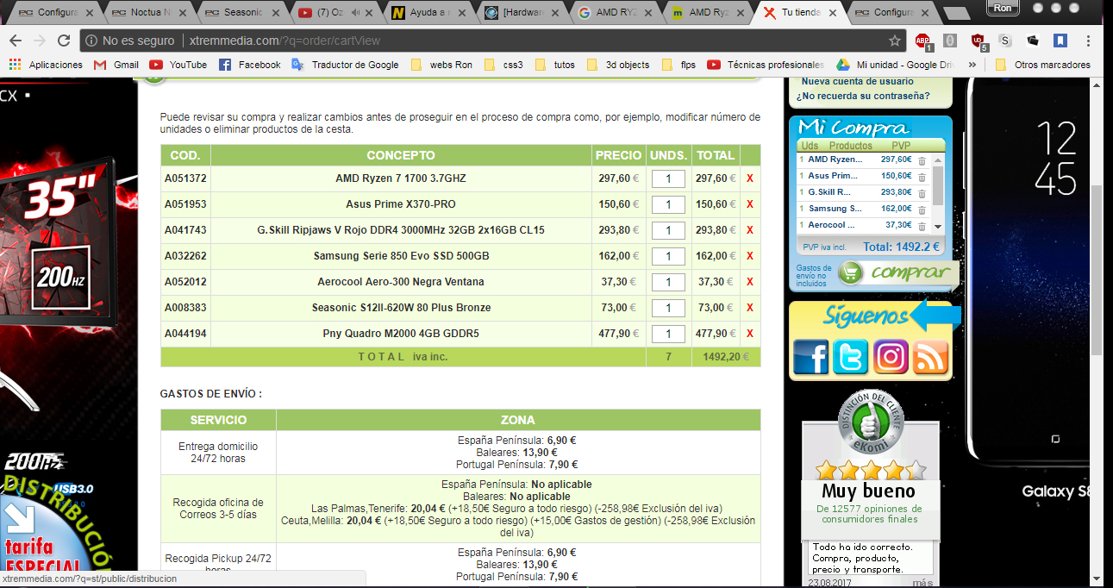Open the css3 bookmark folder
This screenshot has width=1113, height=588.
[503, 65]
